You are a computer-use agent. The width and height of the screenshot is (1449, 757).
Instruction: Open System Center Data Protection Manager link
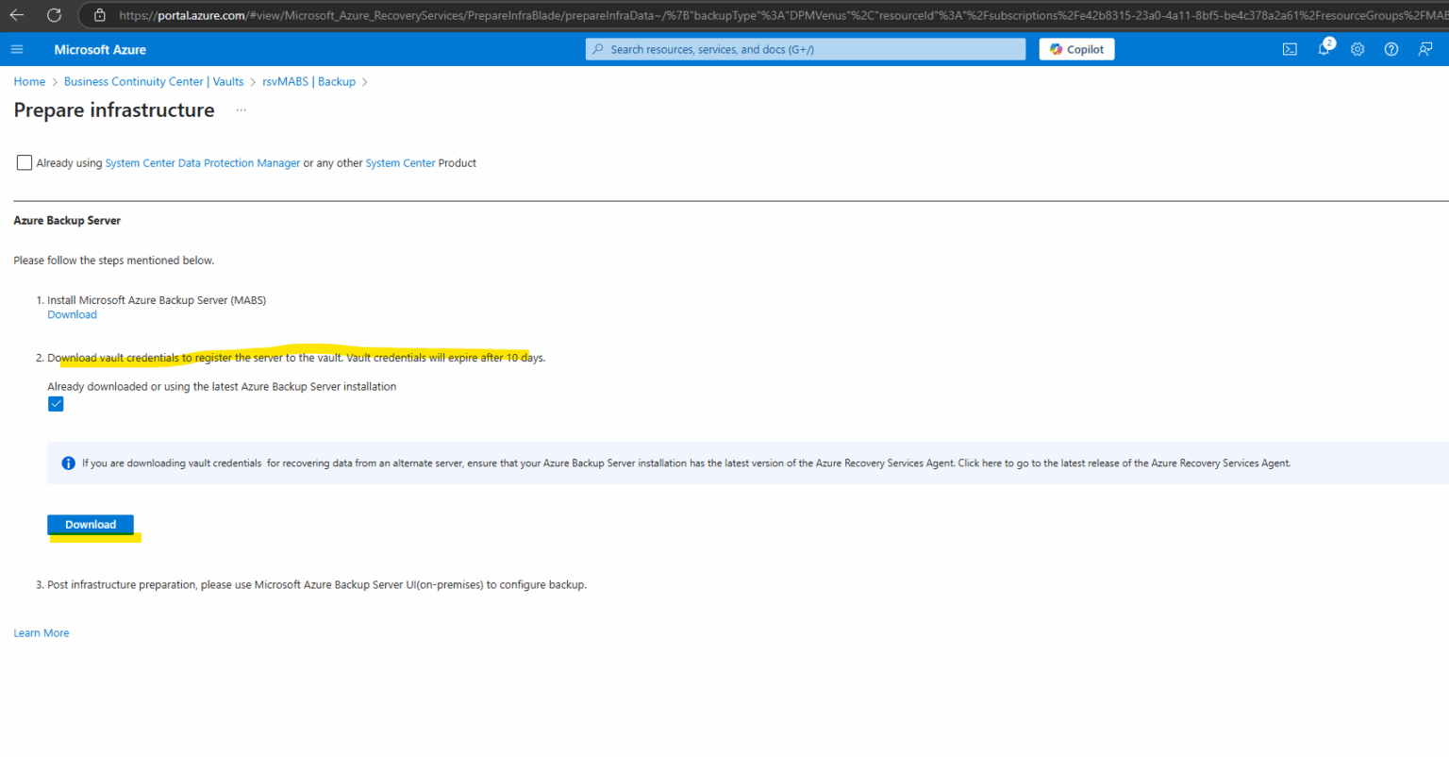[x=203, y=163]
